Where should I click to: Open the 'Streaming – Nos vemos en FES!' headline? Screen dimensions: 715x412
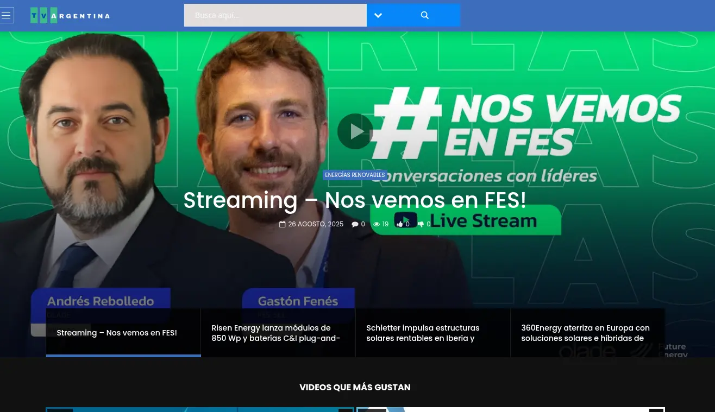point(355,200)
